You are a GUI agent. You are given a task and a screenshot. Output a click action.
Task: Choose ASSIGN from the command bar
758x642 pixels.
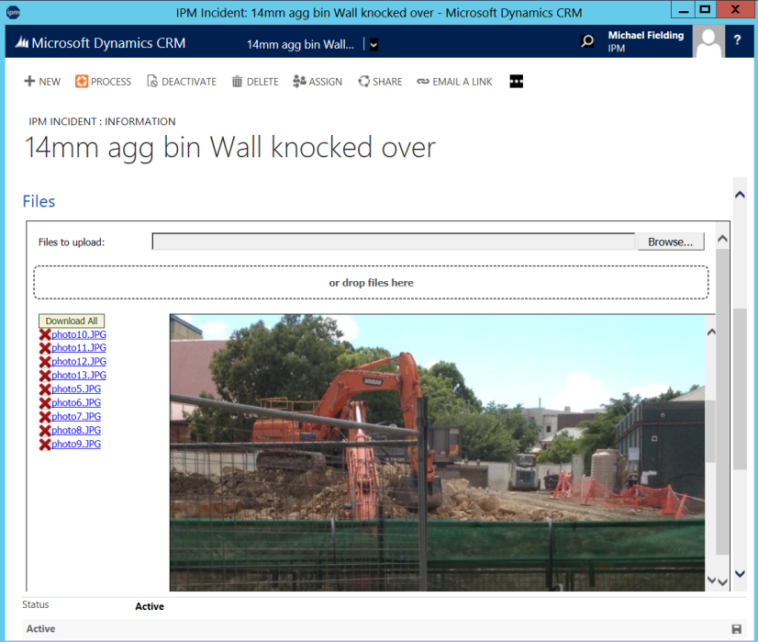point(318,82)
